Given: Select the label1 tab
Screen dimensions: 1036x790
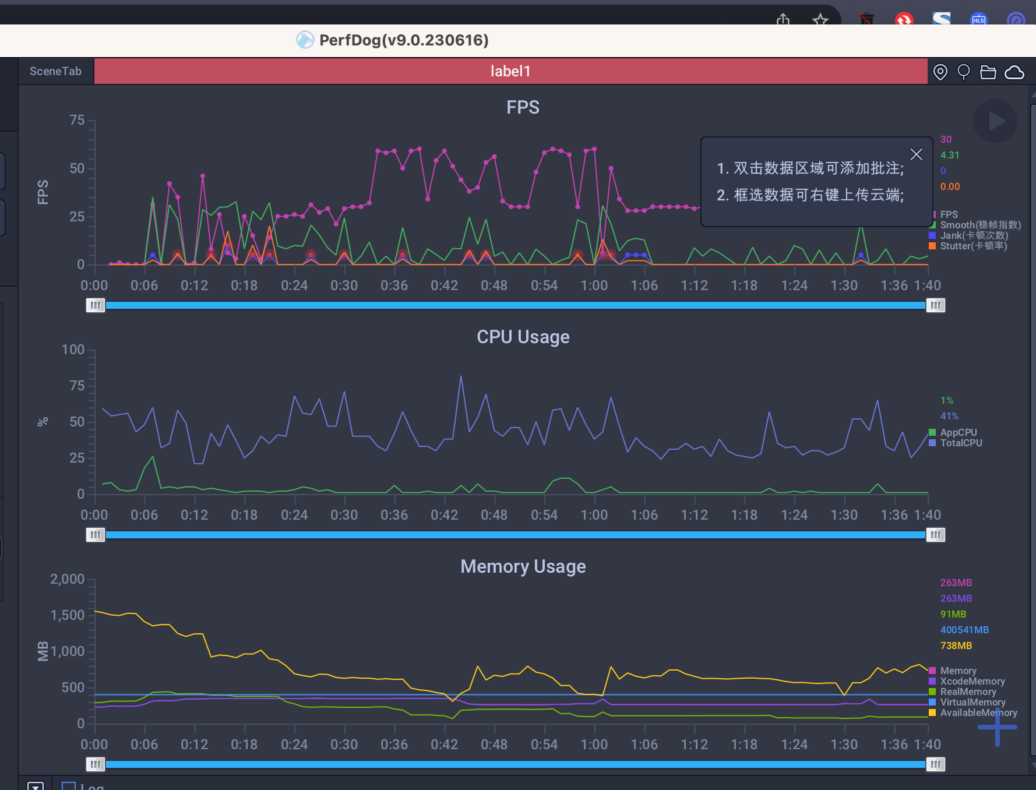Looking at the screenshot, I should pos(510,71).
